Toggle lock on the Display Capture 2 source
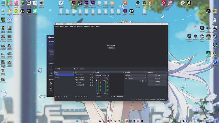The height and width of the screenshot is (123, 219). pos(93,80)
